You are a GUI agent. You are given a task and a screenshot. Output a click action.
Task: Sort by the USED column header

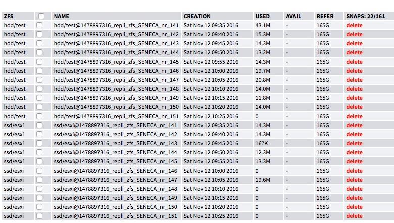262,16
